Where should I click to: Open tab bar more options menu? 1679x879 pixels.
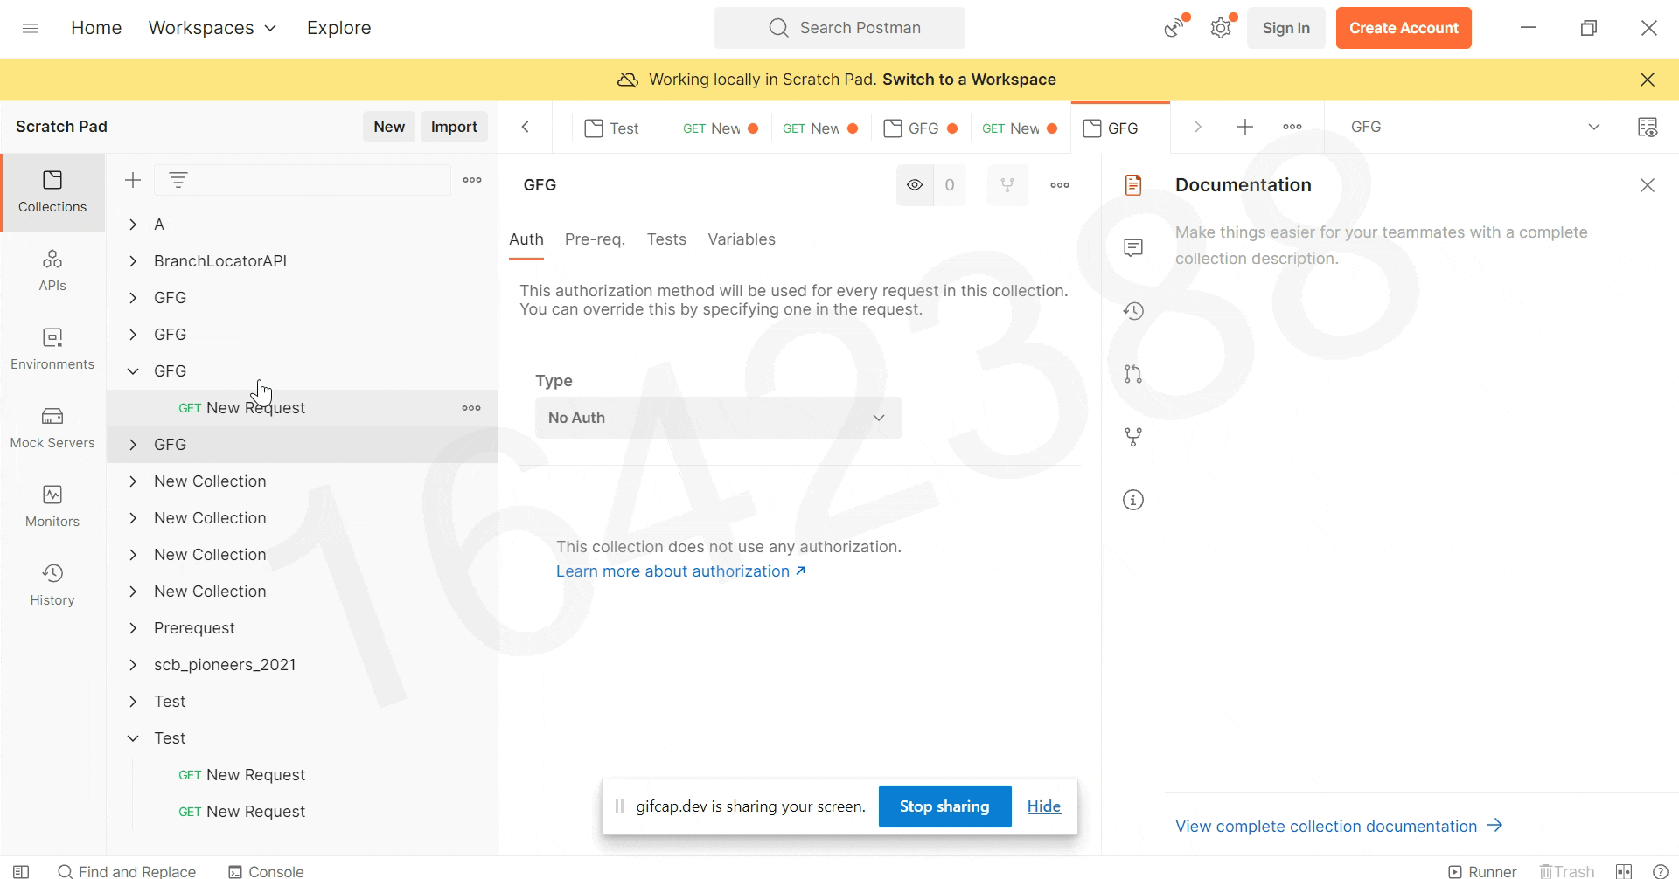click(x=1292, y=127)
